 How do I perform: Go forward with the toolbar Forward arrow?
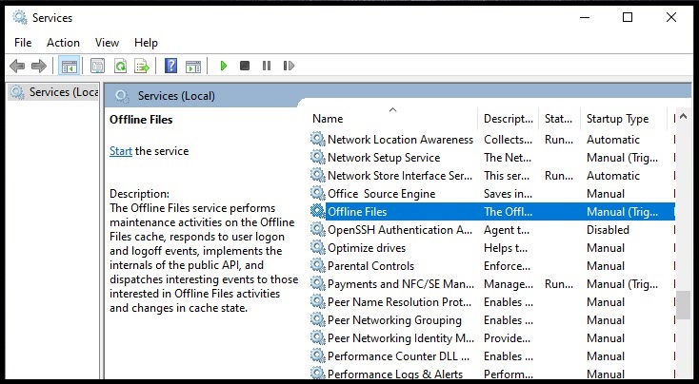(x=39, y=67)
